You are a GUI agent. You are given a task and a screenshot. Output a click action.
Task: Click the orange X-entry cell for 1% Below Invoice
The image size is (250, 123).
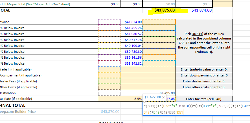[x=159, y=28]
